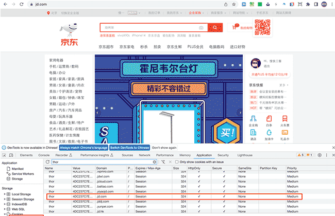Open the shopping cart icon

(x=235, y=27)
